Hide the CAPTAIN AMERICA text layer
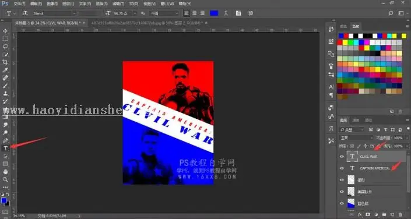 click(342, 168)
